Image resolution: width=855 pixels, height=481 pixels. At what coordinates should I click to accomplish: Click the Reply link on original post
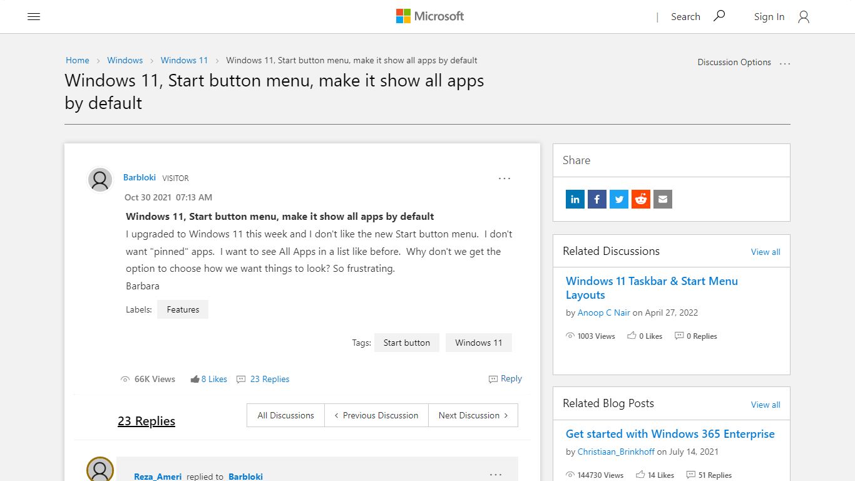[x=511, y=378]
